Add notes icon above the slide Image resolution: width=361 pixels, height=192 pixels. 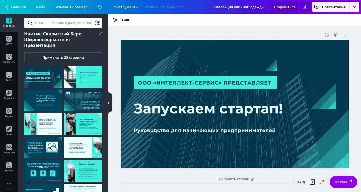tap(327, 35)
